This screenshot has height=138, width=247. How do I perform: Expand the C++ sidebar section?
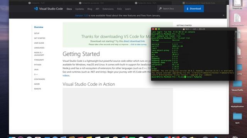click(x=36, y=74)
